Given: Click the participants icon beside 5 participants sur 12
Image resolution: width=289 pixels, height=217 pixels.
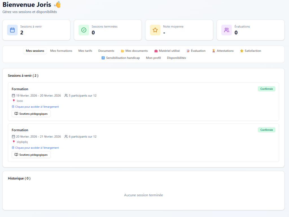Looking at the screenshot, I should tap(66, 95).
